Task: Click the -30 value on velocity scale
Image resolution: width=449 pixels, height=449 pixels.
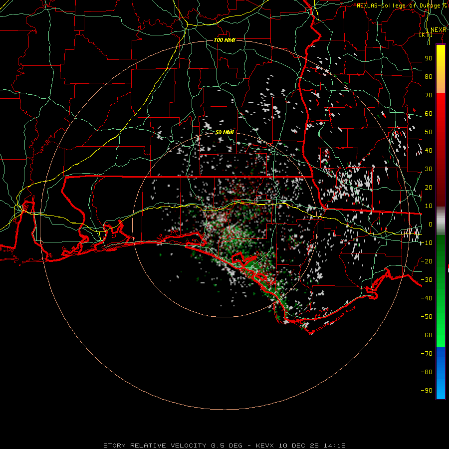Action: point(427,280)
